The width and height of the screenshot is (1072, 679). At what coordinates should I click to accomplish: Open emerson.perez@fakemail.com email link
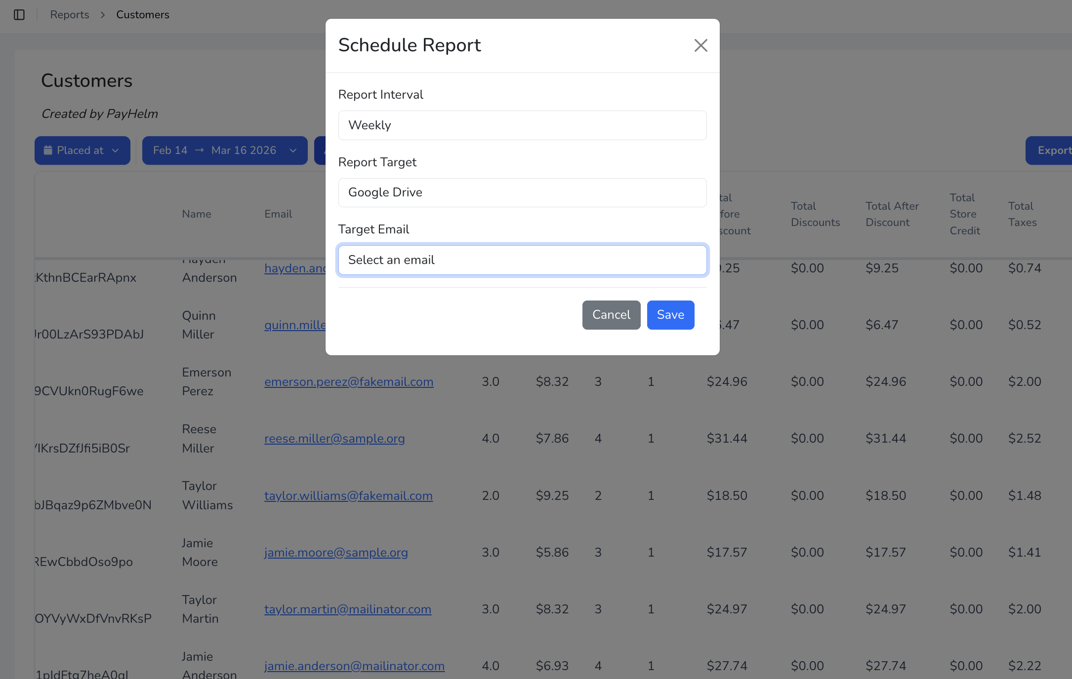coord(349,381)
